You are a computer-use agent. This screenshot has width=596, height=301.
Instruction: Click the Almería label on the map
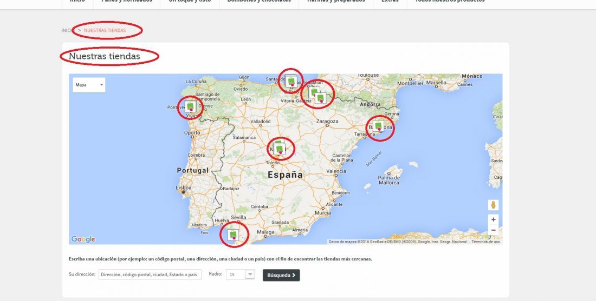click(x=300, y=230)
